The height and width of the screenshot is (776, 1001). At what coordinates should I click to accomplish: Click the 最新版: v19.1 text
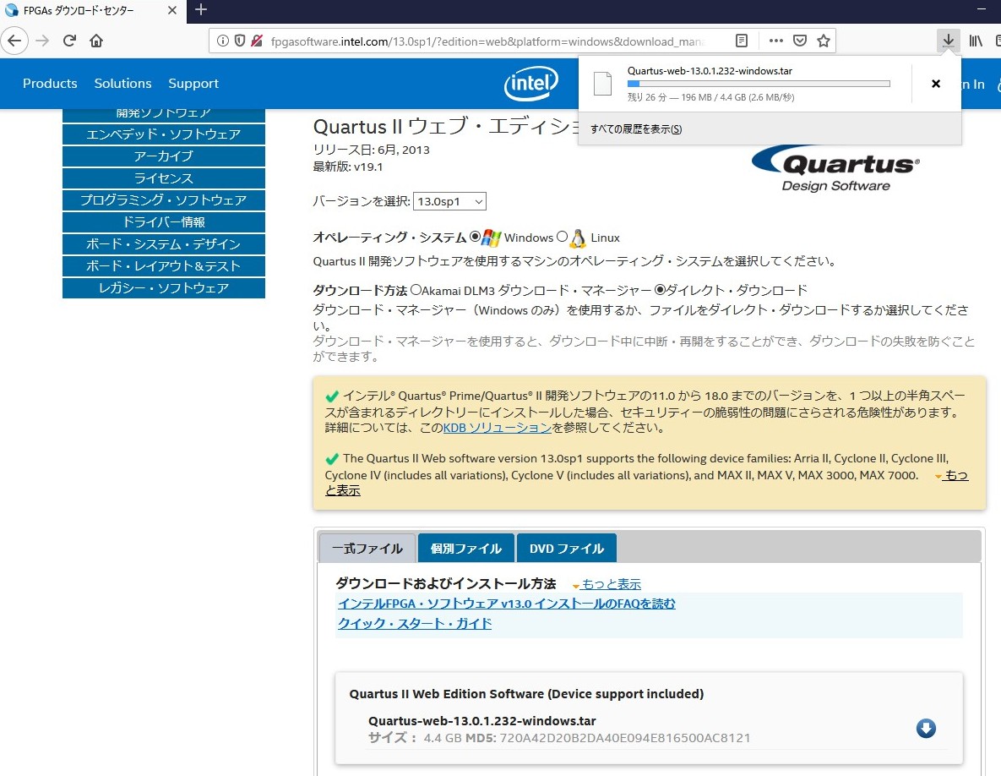click(x=348, y=167)
